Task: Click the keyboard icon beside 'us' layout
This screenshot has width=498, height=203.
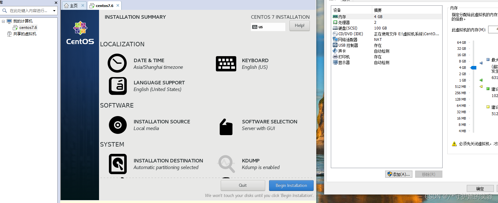Action: click(254, 27)
